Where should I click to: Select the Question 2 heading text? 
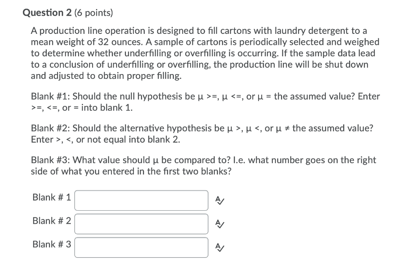[x=47, y=12]
